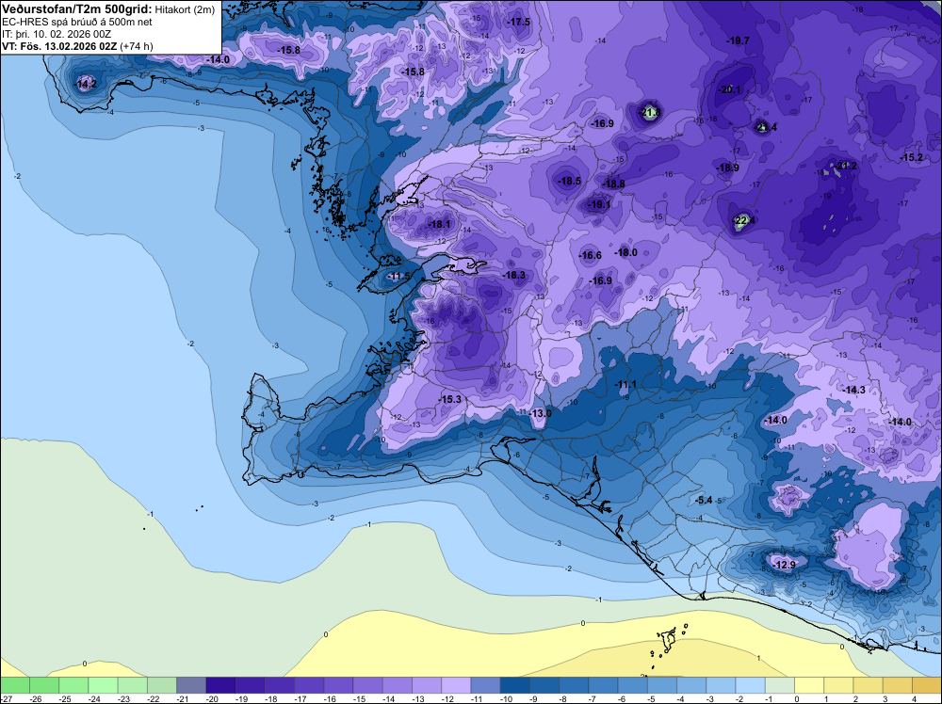Image resolution: width=942 pixels, height=704 pixels.
Task: Select the dark blue legend swatch between -10 and -9
Action: [515, 685]
